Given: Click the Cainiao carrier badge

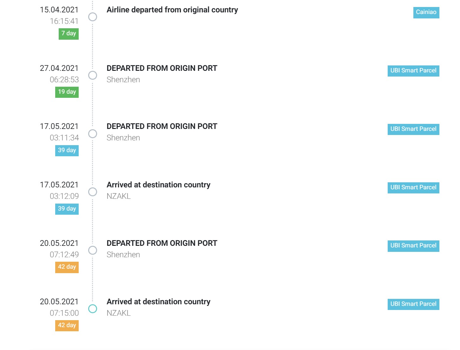Looking at the screenshot, I should pos(426,12).
